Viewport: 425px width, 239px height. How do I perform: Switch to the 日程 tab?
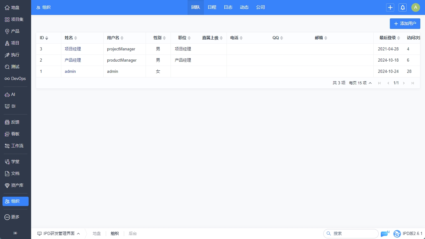click(x=212, y=7)
